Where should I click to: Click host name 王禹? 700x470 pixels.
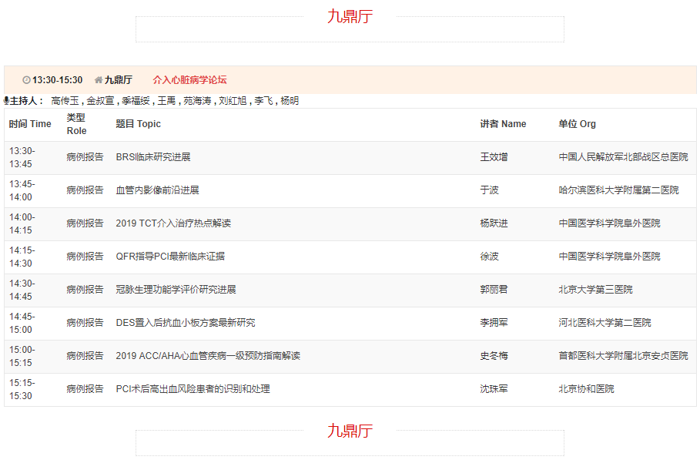[x=166, y=100]
